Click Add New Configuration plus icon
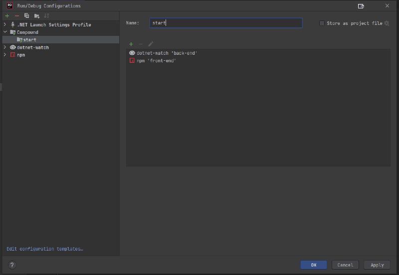This screenshot has width=399, height=275. (7, 16)
